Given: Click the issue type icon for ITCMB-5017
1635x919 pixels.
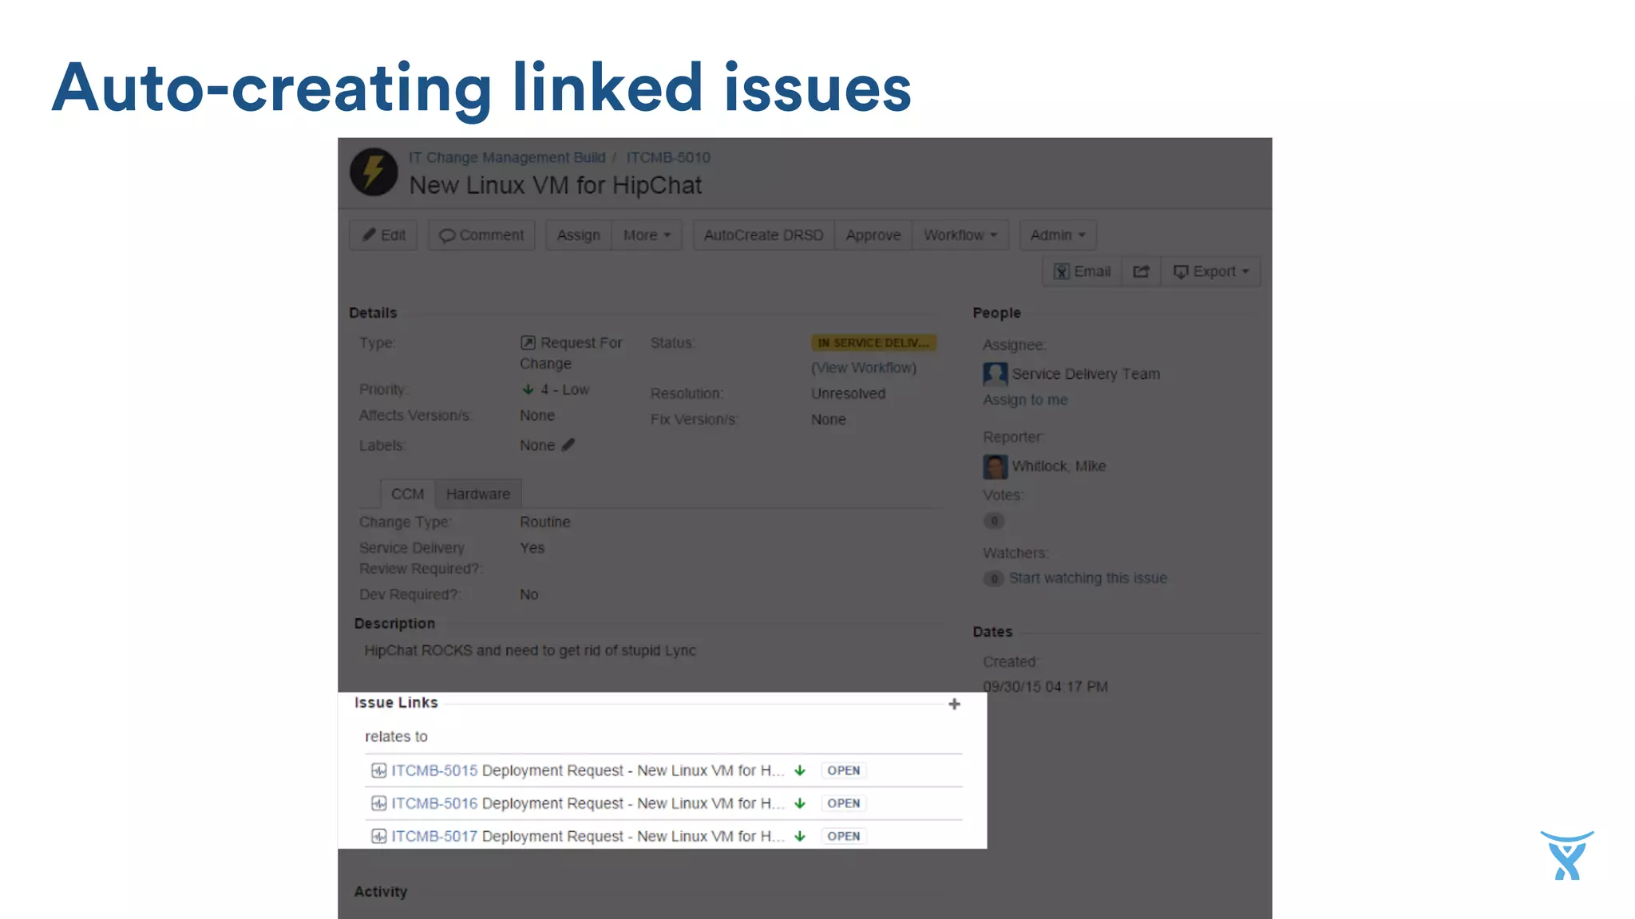Looking at the screenshot, I should point(378,836).
